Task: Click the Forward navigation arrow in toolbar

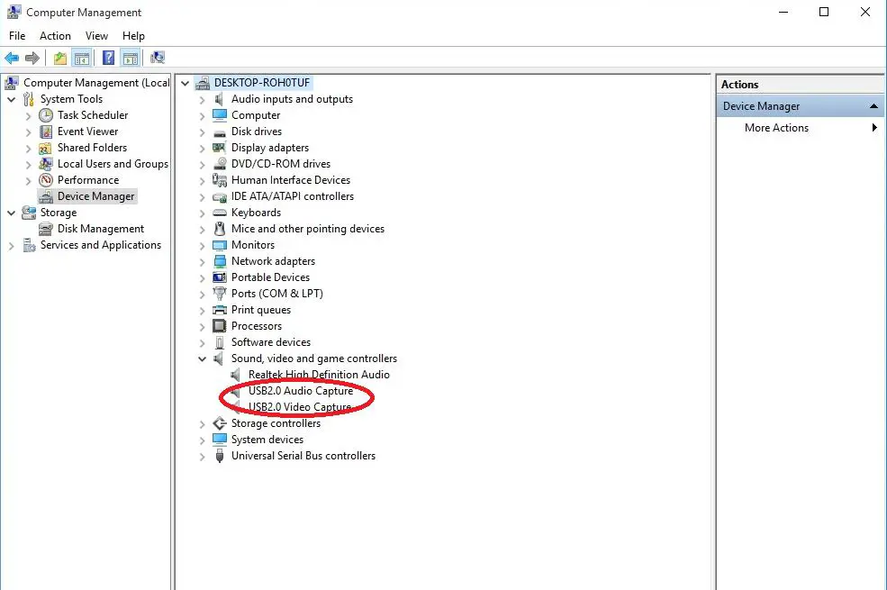Action: coord(34,57)
